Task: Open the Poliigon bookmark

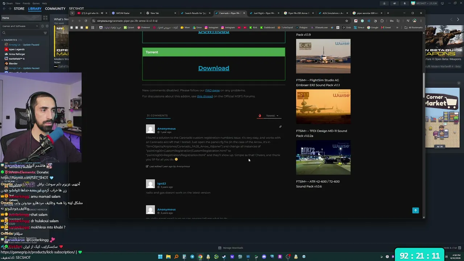Action: pos(302,28)
